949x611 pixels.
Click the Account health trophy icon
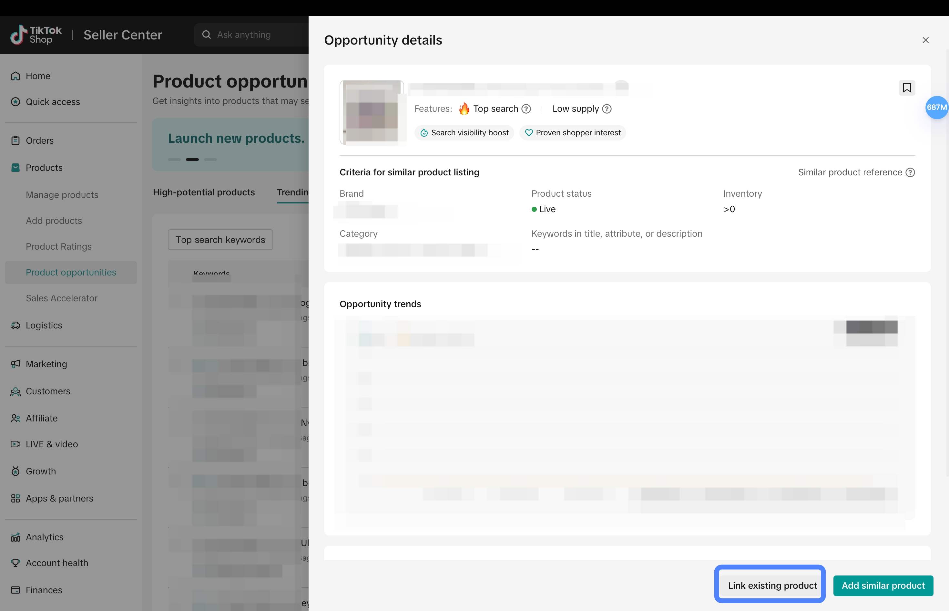tap(15, 563)
